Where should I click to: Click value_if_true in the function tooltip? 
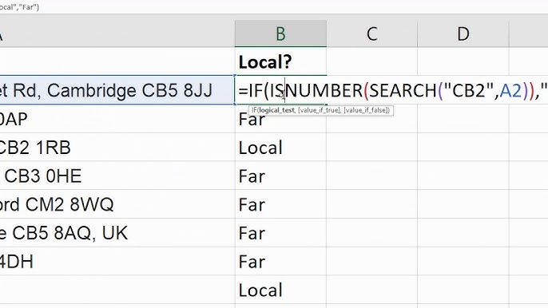pyautogui.click(x=319, y=110)
